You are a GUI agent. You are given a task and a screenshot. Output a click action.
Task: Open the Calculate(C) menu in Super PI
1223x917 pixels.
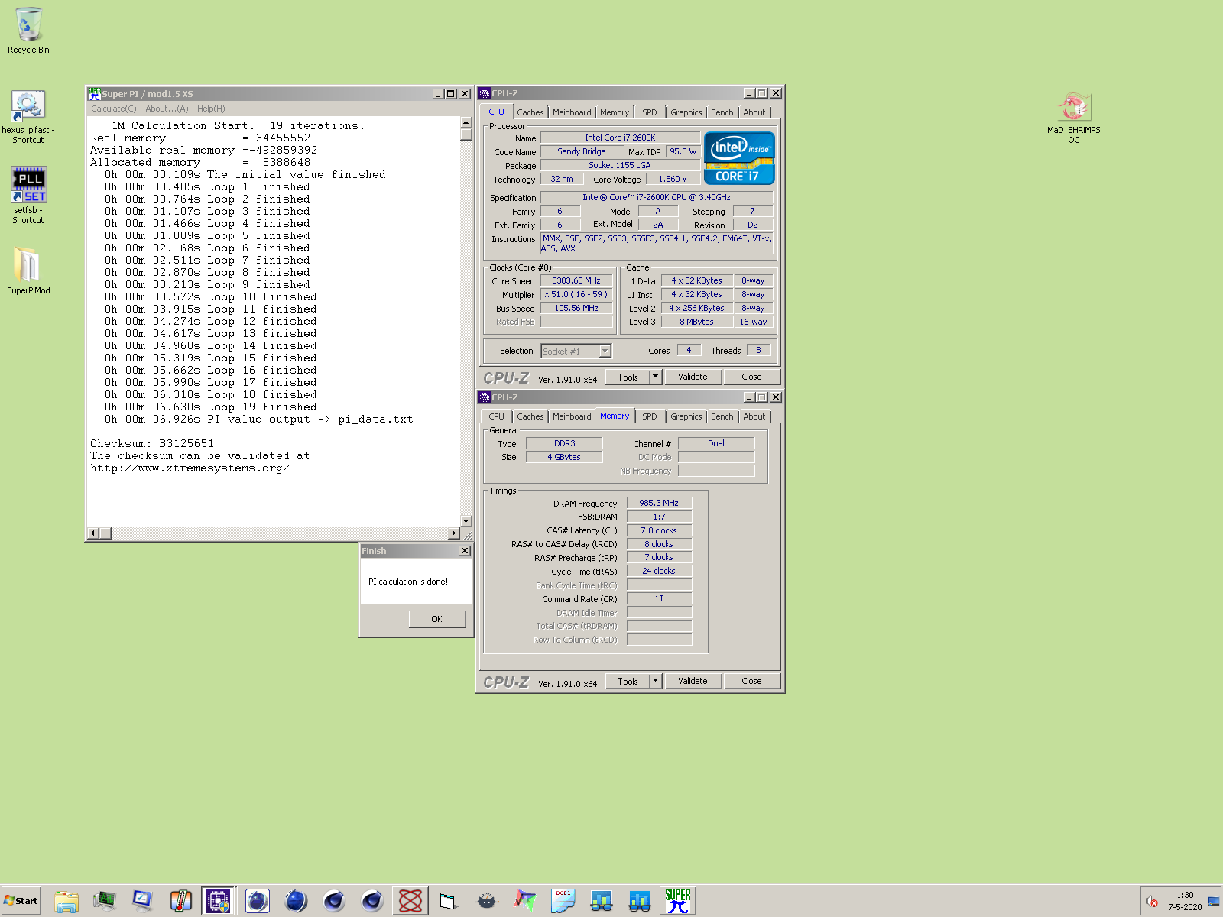click(x=114, y=109)
